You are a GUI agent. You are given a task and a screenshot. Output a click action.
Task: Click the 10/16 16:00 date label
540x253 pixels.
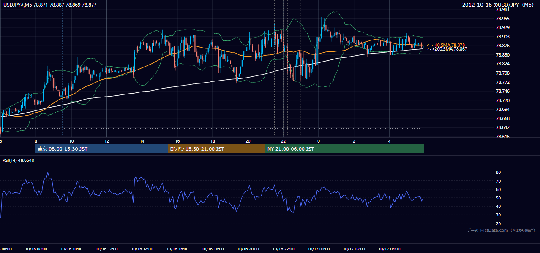point(177,249)
